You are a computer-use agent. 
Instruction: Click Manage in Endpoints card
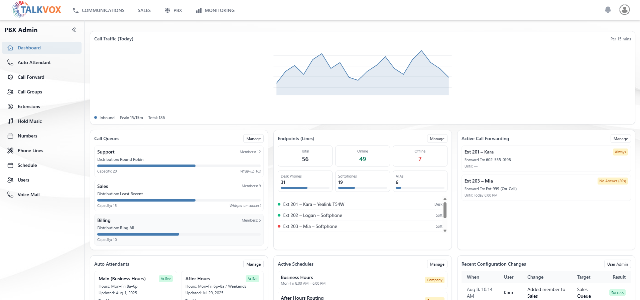[x=437, y=139]
